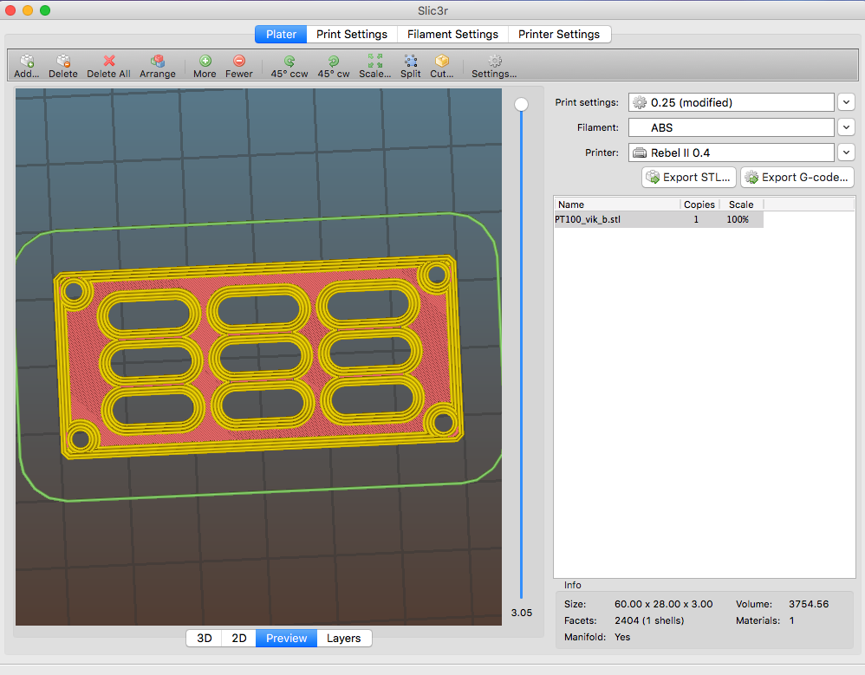The width and height of the screenshot is (865, 675).
Task: Remove a copy with Fewer icon
Action: (x=239, y=62)
